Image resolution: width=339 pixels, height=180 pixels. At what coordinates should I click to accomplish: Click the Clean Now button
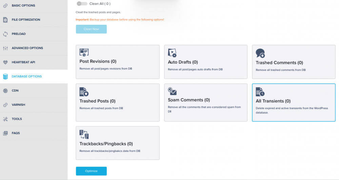pyautogui.click(x=91, y=29)
